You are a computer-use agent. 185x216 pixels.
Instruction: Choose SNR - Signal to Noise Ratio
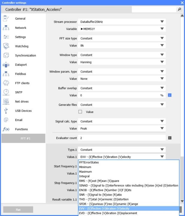[129, 195]
